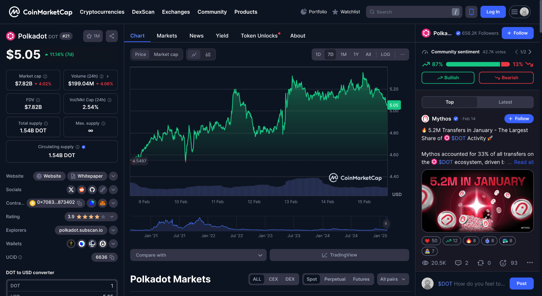Select Market cap chart mode
542x296 pixels.
(x=166, y=54)
